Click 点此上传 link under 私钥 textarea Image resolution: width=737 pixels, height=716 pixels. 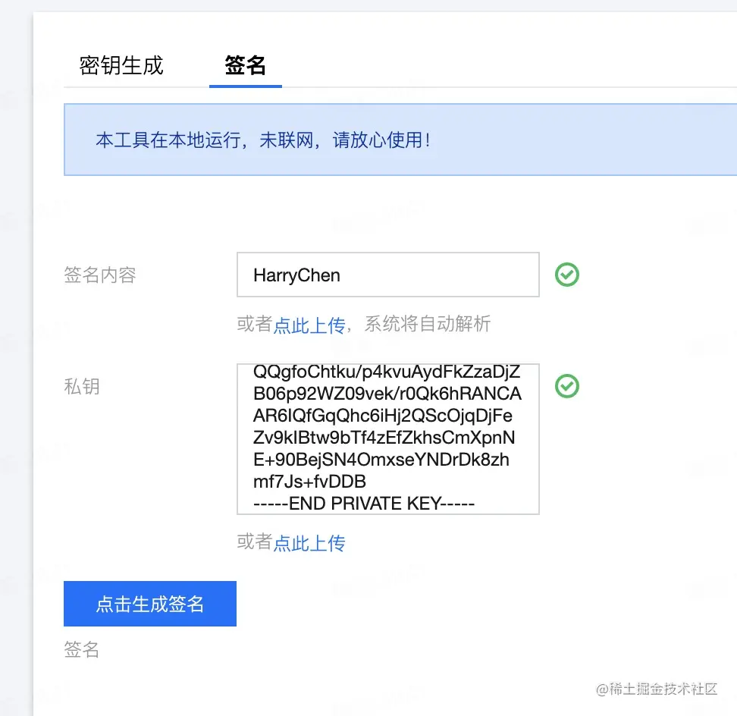pos(309,543)
